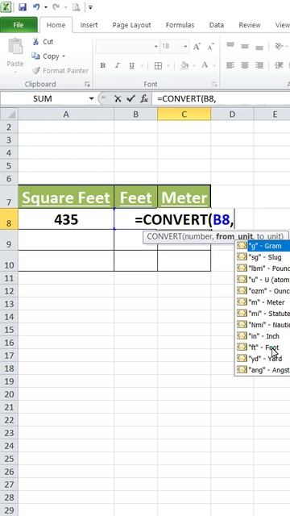Open the Font Color dropdown arrow

(x=213, y=66)
